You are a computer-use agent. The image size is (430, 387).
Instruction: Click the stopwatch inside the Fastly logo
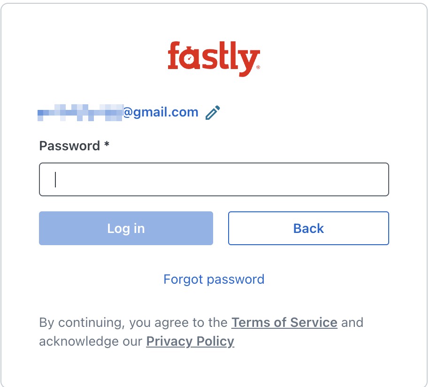pos(189,59)
